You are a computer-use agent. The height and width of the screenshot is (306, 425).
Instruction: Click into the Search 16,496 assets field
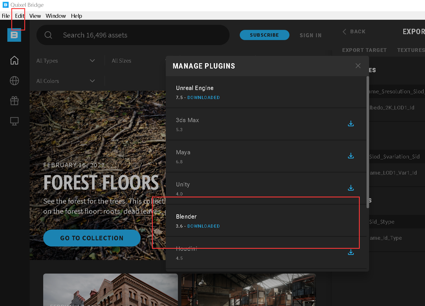[x=133, y=35]
